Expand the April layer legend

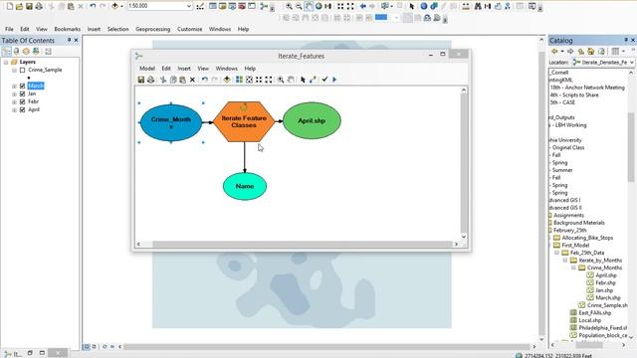(14, 110)
